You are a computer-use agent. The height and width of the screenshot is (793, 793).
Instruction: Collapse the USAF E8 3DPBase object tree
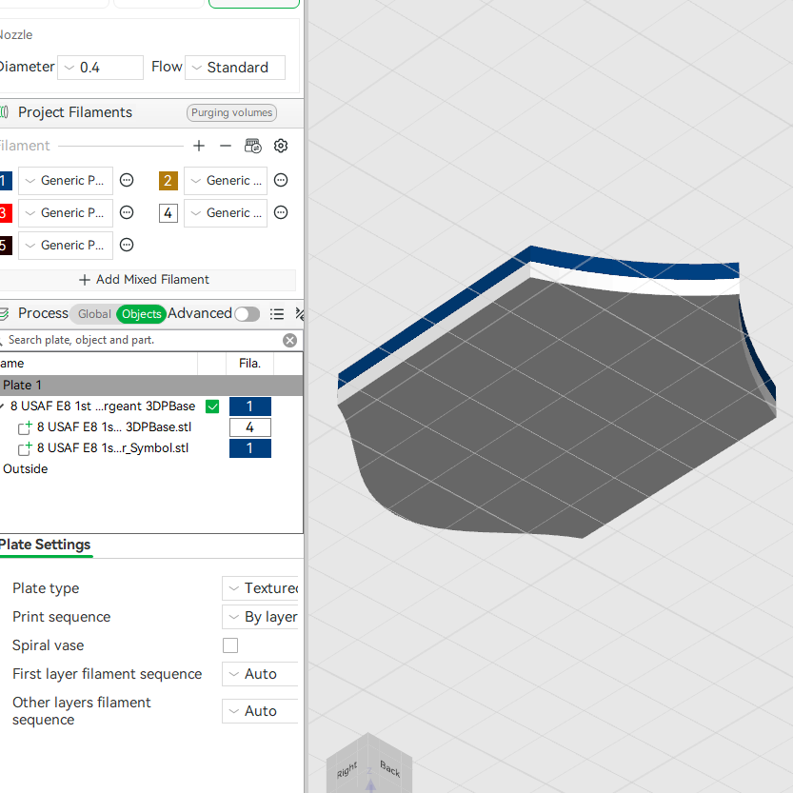tap(2, 406)
